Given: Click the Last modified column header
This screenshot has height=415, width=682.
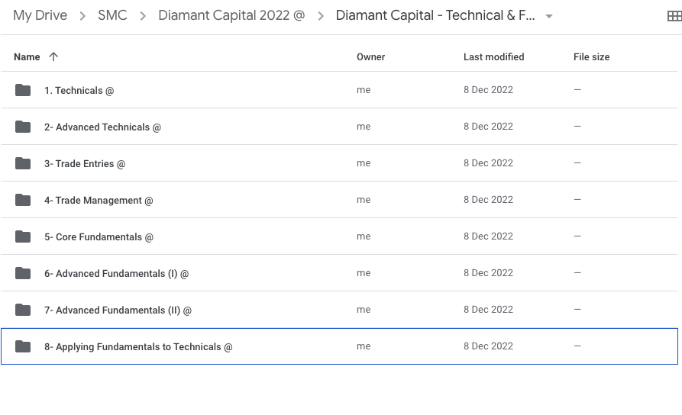Looking at the screenshot, I should click(493, 57).
